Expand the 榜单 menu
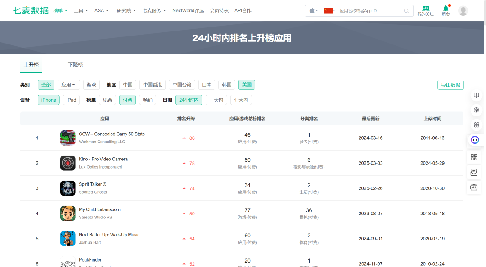This screenshot has height=267, width=486. 60,10
